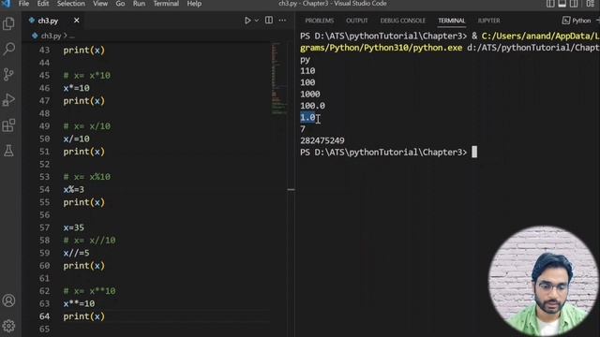Screen dimensions: 600x337
Task: Switch to the Output panel tab
Action: (x=357, y=21)
